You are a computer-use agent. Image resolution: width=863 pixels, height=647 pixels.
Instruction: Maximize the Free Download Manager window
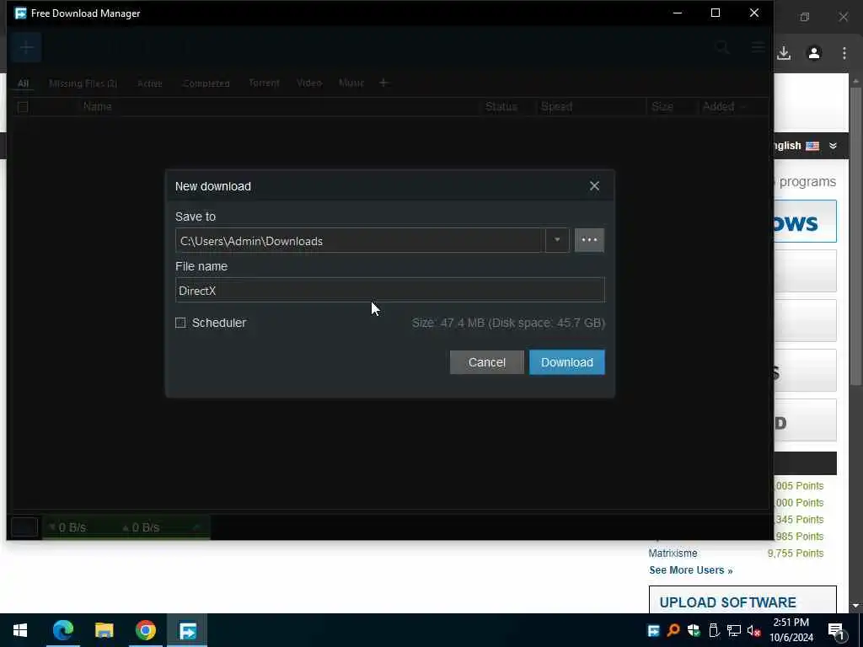pyautogui.click(x=716, y=13)
